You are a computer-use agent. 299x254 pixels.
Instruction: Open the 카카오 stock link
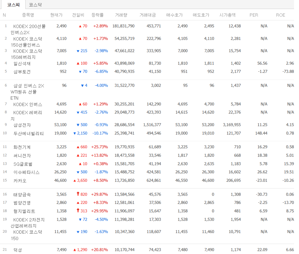[20, 180]
